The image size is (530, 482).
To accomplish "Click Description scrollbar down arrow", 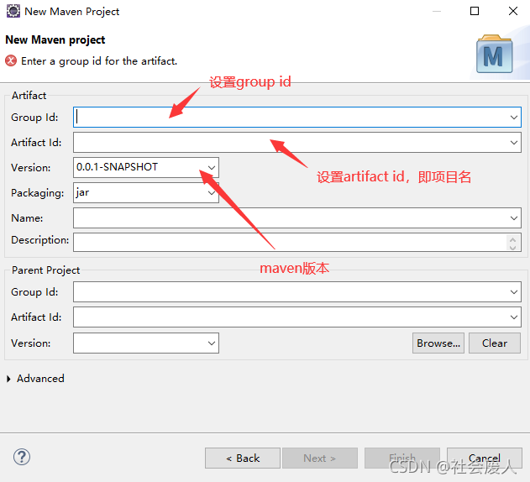I will pyautogui.click(x=512, y=247).
